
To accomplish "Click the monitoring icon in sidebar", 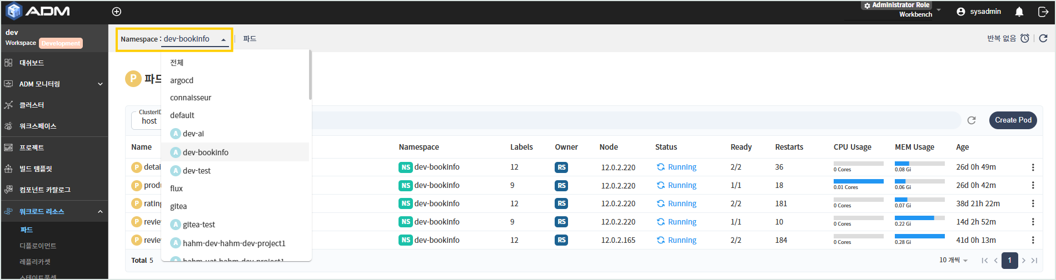I will tap(8, 84).
